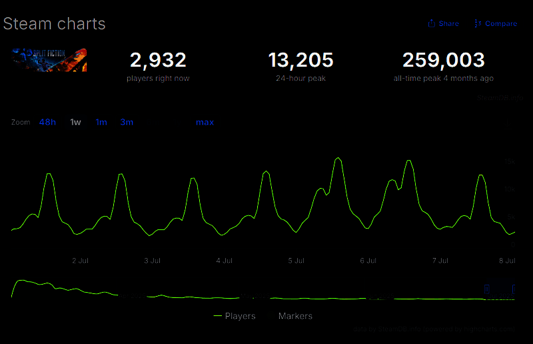Screen dimensions: 533x344
Task: Click the SteamDB.info watermark above chart
Action: click(x=500, y=98)
